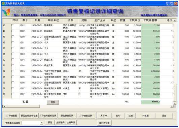
Task: Click the 预览出库复核记录 button
Action: (29, 116)
